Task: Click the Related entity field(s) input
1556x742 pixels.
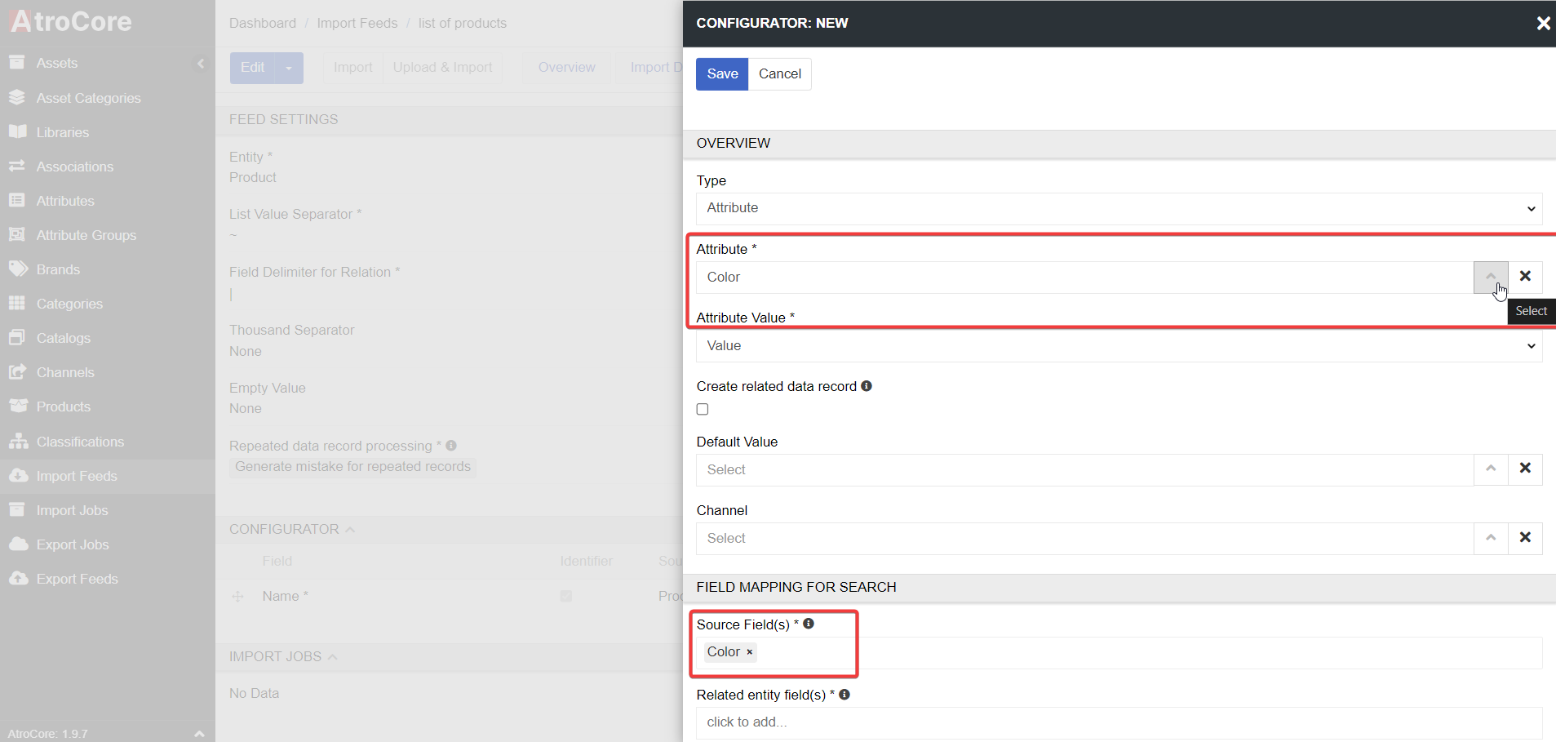Action: [x=1118, y=722]
